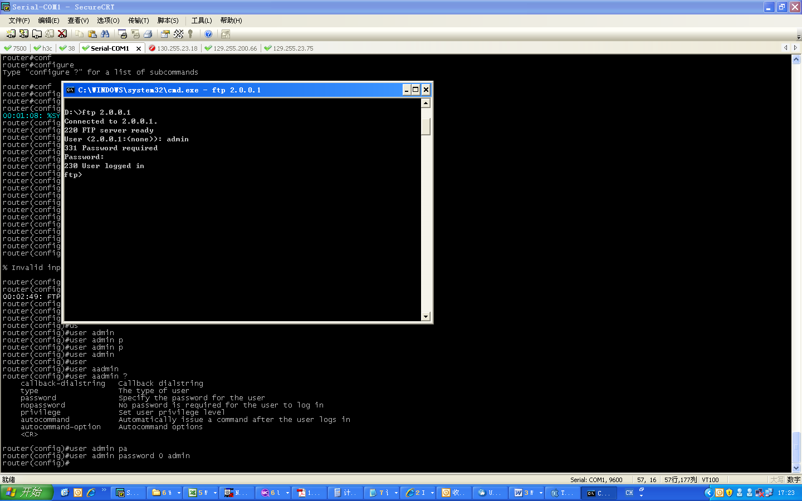Click SecureCRT terminal scrollbar up arrow
Image resolution: width=802 pixels, height=501 pixels.
coord(796,60)
